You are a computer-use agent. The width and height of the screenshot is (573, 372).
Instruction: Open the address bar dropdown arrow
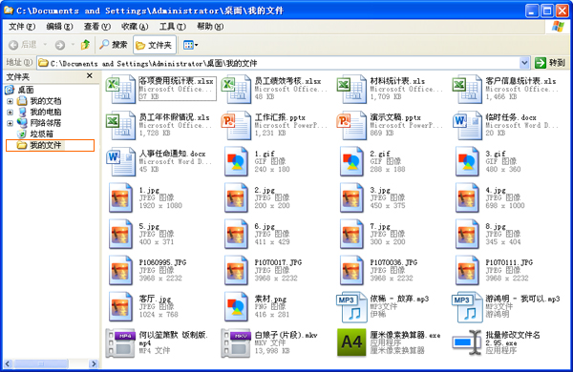(524, 63)
